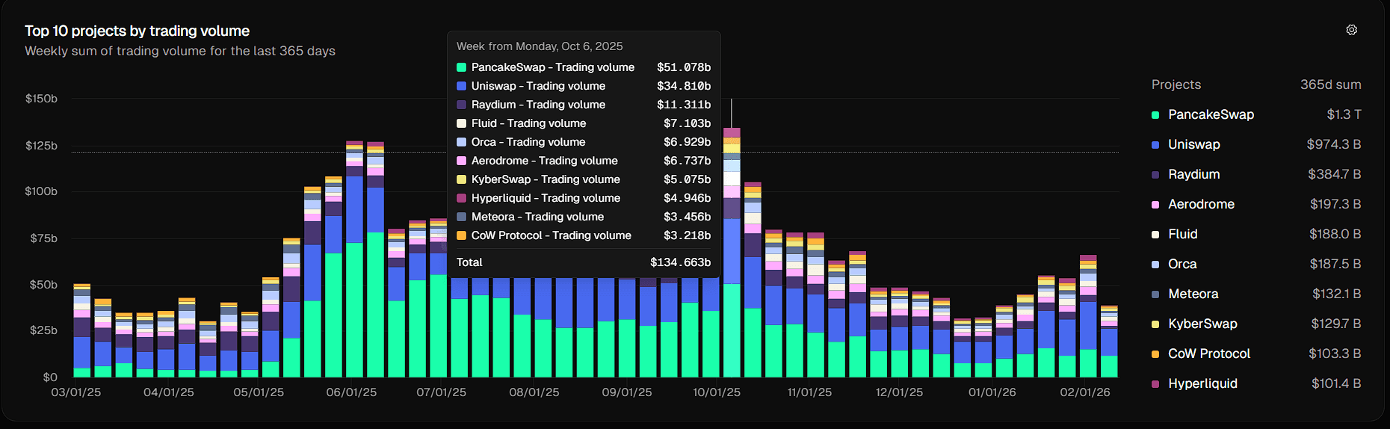Click the $129.7 B KyberSwap sum value
1390x429 pixels.
pos(1336,324)
